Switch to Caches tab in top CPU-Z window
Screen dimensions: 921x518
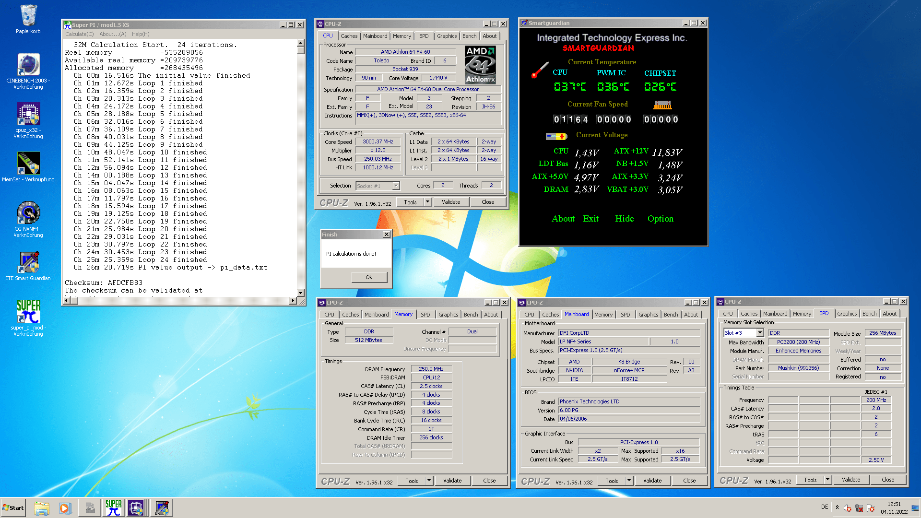pos(349,36)
